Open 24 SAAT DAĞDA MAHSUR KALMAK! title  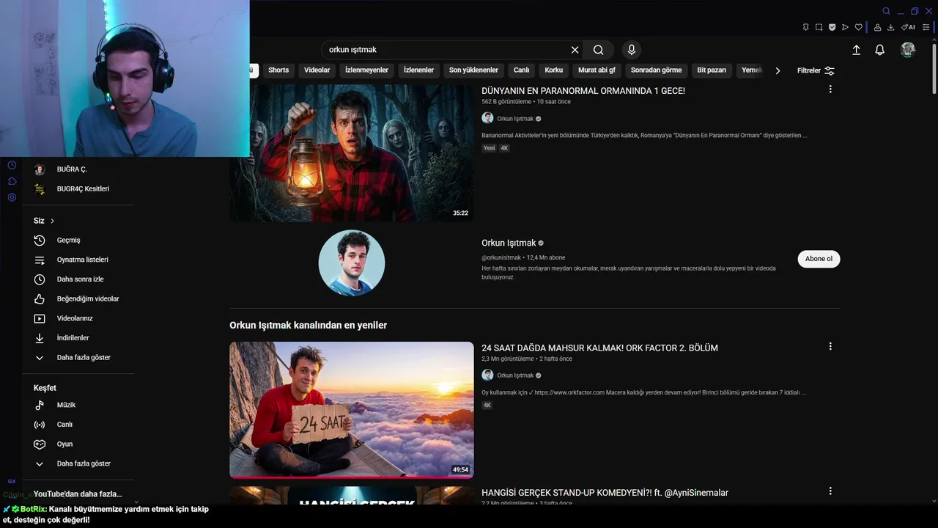click(x=599, y=348)
